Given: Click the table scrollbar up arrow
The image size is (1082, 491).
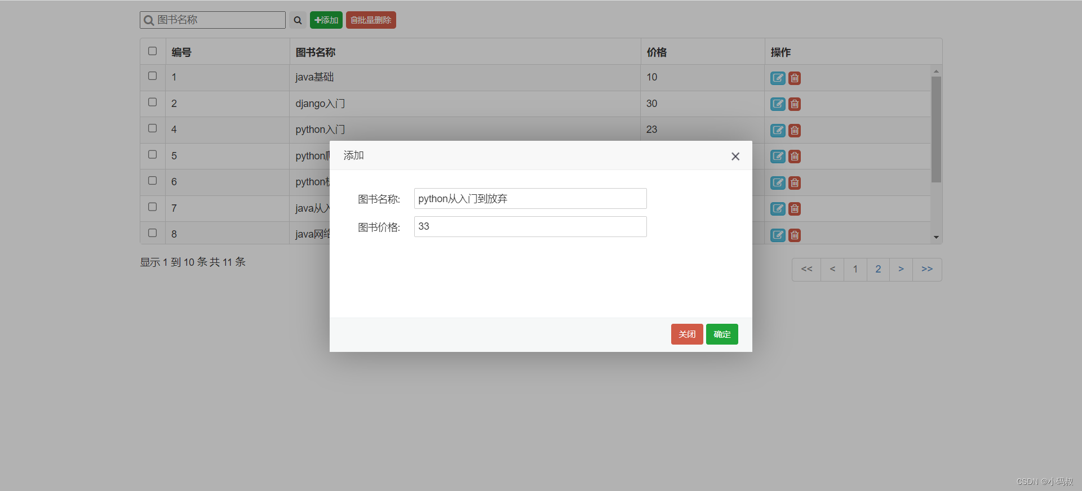Looking at the screenshot, I should pyautogui.click(x=936, y=72).
